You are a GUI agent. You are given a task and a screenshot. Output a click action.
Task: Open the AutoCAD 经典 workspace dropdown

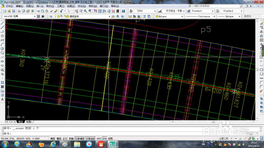coord(35,16)
